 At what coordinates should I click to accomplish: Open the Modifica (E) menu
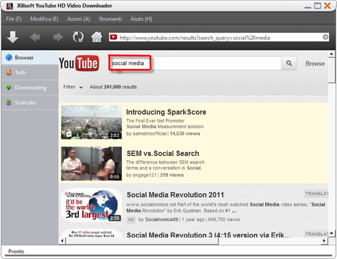44,19
